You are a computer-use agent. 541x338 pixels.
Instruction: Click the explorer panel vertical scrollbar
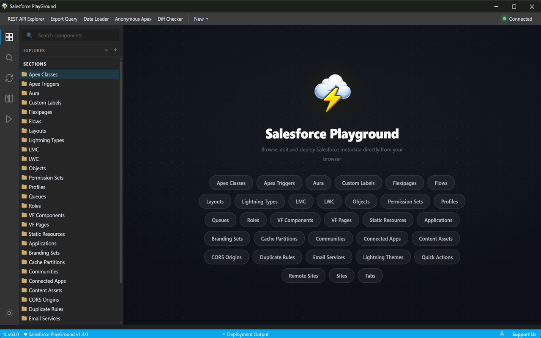(x=121, y=172)
